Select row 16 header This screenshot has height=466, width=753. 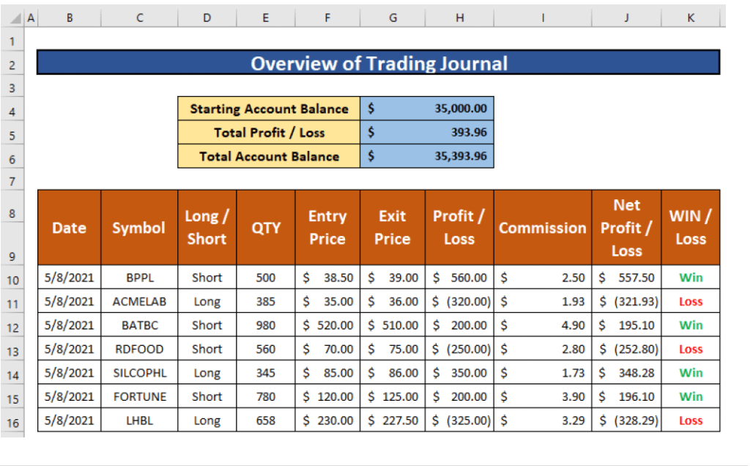point(12,424)
